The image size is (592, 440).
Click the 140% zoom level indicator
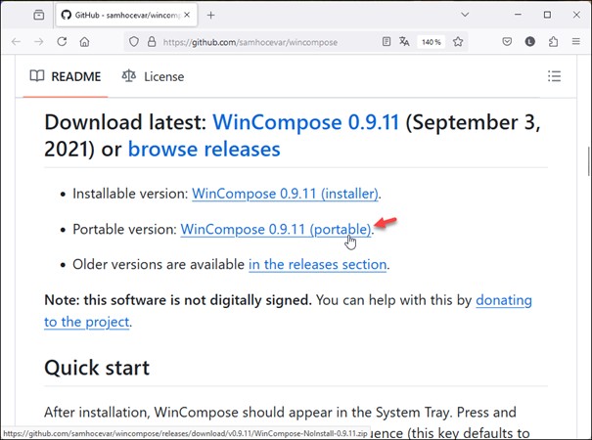click(x=432, y=42)
